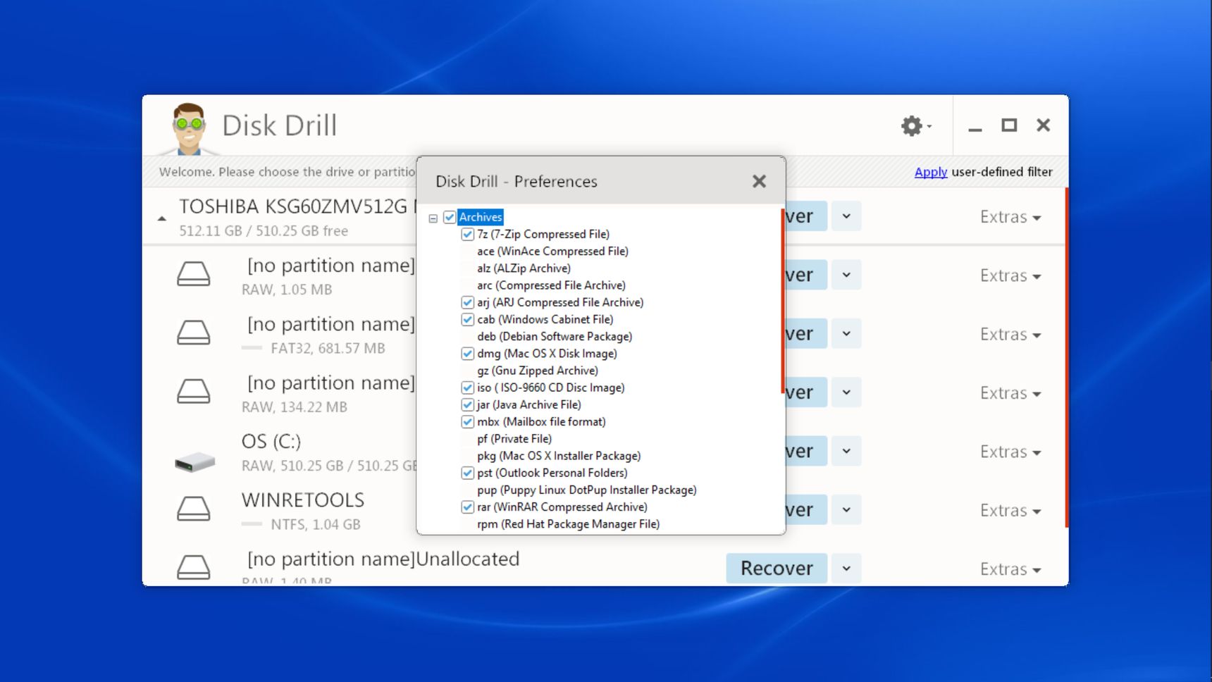Click the OS (C:) drive icon
The width and height of the screenshot is (1212, 682).
194,462
